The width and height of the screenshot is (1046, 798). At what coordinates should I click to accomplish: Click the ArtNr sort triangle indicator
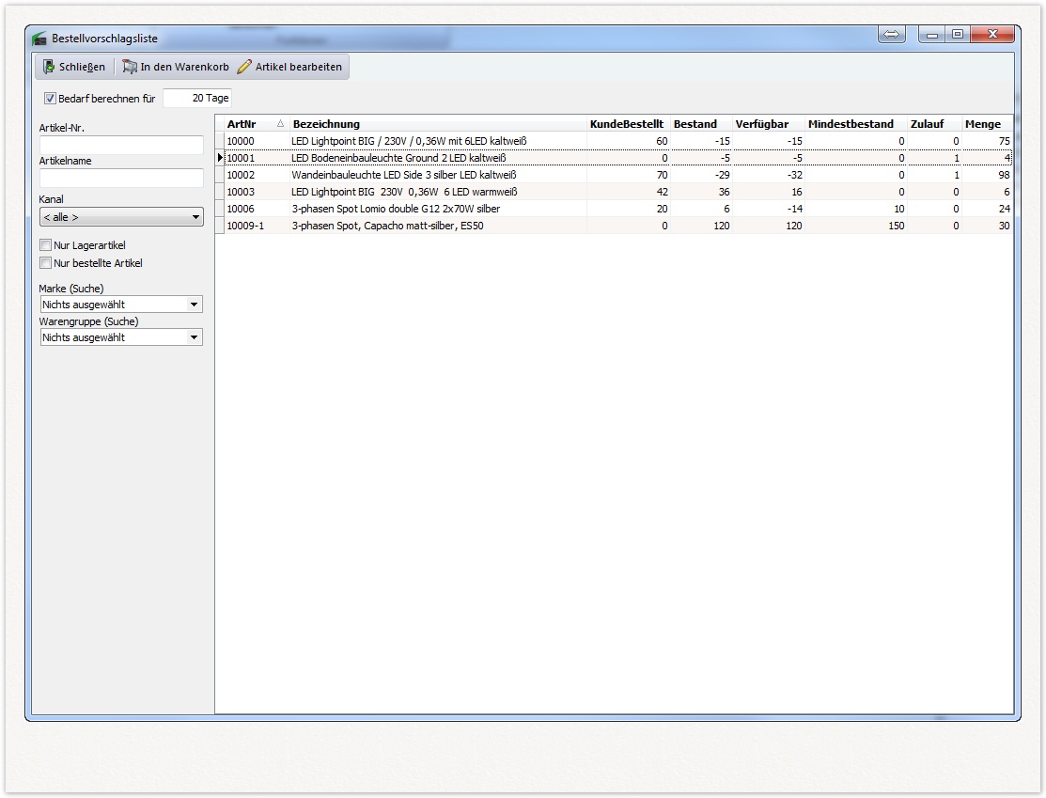pyautogui.click(x=280, y=124)
